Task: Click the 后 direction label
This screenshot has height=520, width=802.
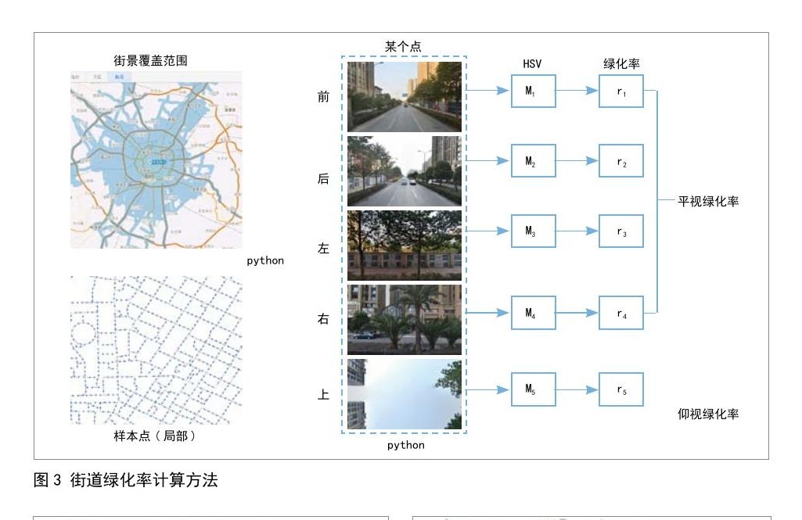Action: pos(323,178)
